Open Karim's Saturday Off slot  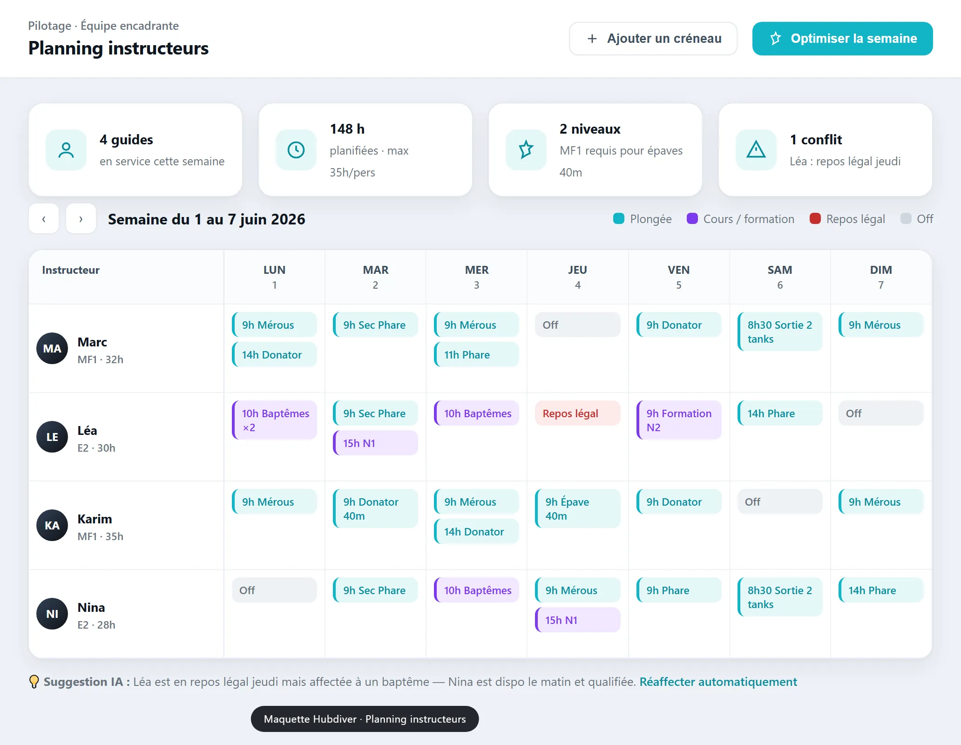(780, 502)
